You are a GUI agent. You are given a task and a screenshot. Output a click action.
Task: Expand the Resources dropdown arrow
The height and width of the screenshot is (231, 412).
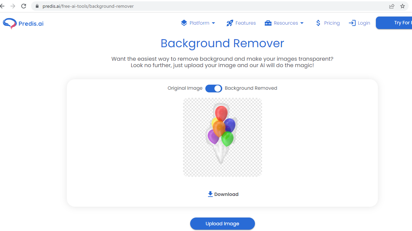302,23
